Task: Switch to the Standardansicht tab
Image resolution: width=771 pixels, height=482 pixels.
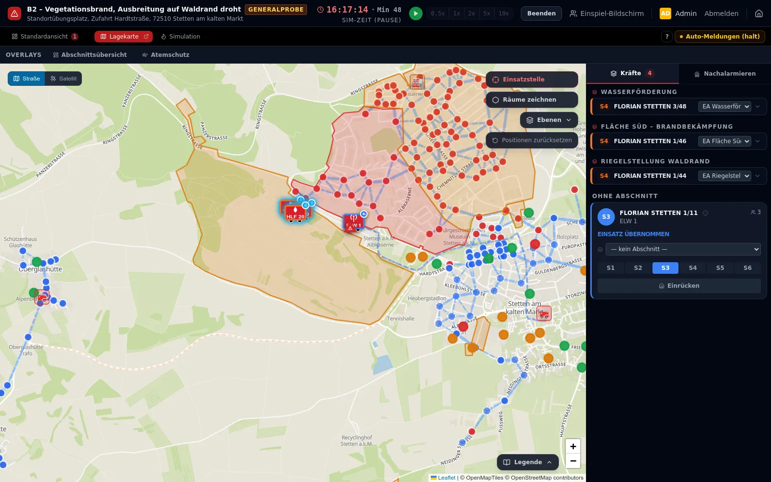Action: 45,37
